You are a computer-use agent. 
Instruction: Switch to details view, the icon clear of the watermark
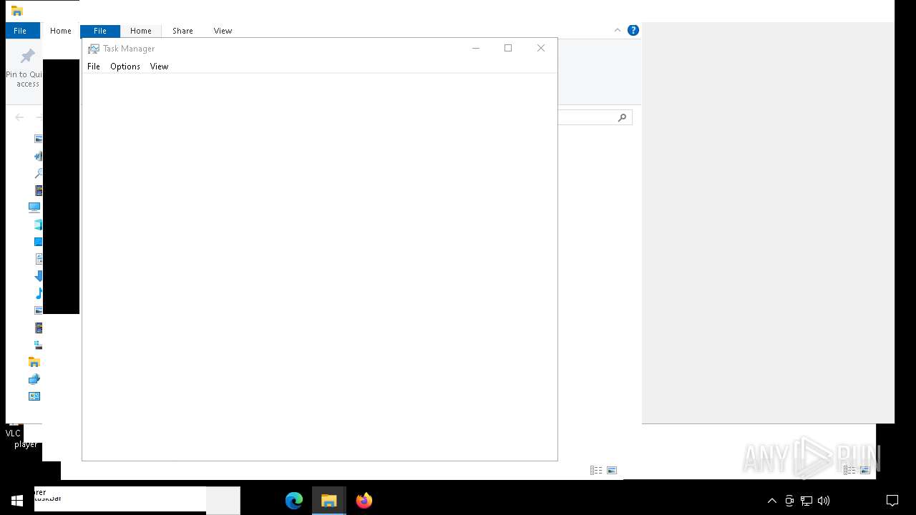tap(595, 470)
